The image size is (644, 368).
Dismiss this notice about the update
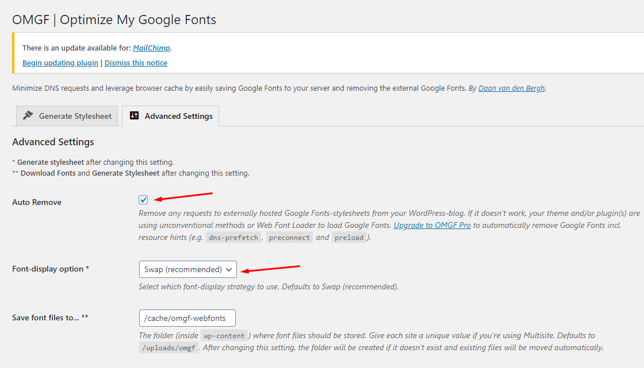click(136, 63)
